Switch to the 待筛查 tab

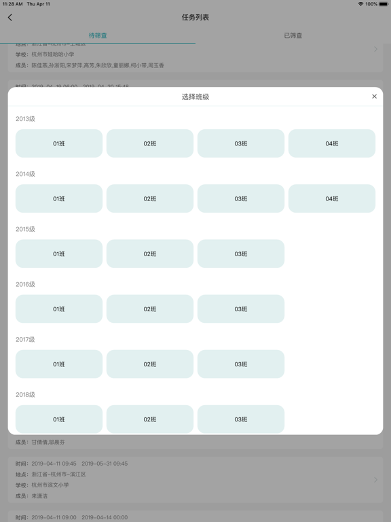point(98,35)
